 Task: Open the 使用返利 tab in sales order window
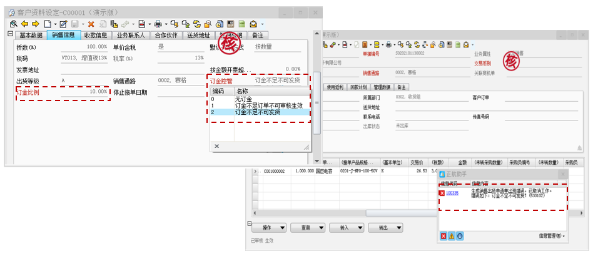[335, 87]
